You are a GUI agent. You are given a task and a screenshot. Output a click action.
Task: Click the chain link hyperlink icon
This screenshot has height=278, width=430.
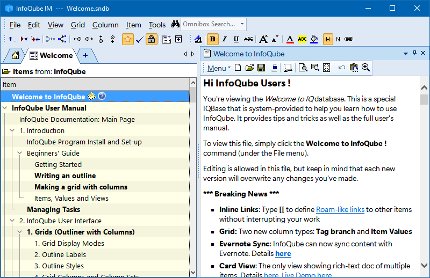(x=349, y=39)
